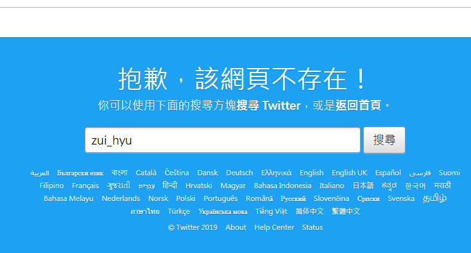Switch language to ગુજરાતી

(x=119, y=186)
